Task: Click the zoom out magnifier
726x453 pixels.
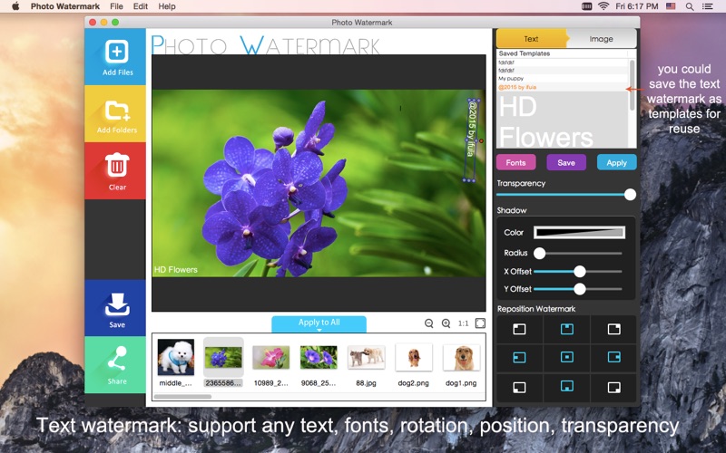Action: pos(428,323)
